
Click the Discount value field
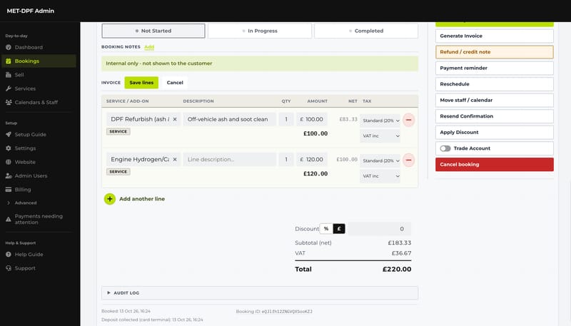click(379, 229)
